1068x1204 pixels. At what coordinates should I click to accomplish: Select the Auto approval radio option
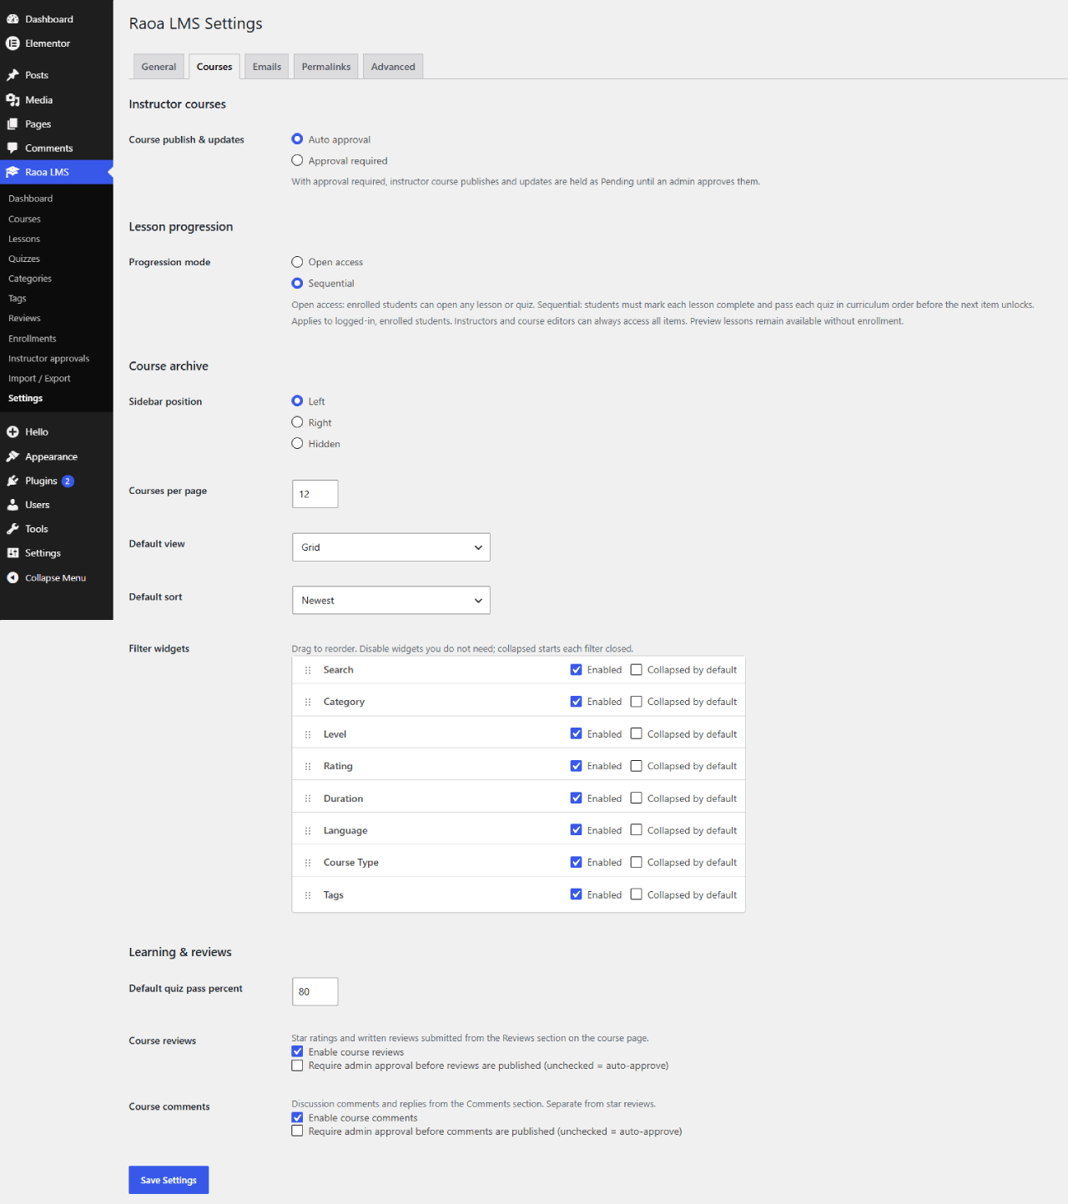pos(297,139)
